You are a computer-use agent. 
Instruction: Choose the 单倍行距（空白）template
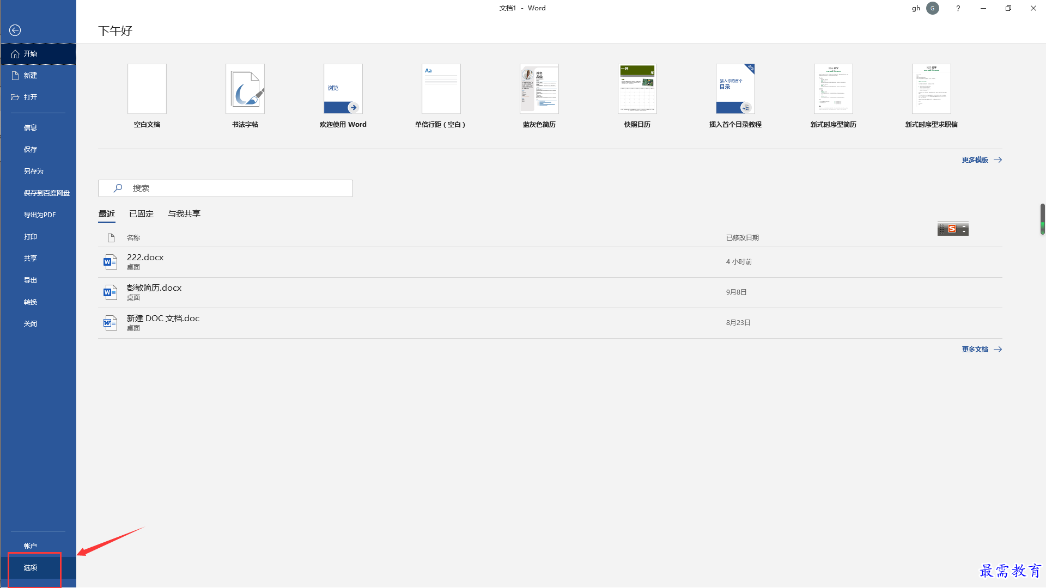coord(441,96)
